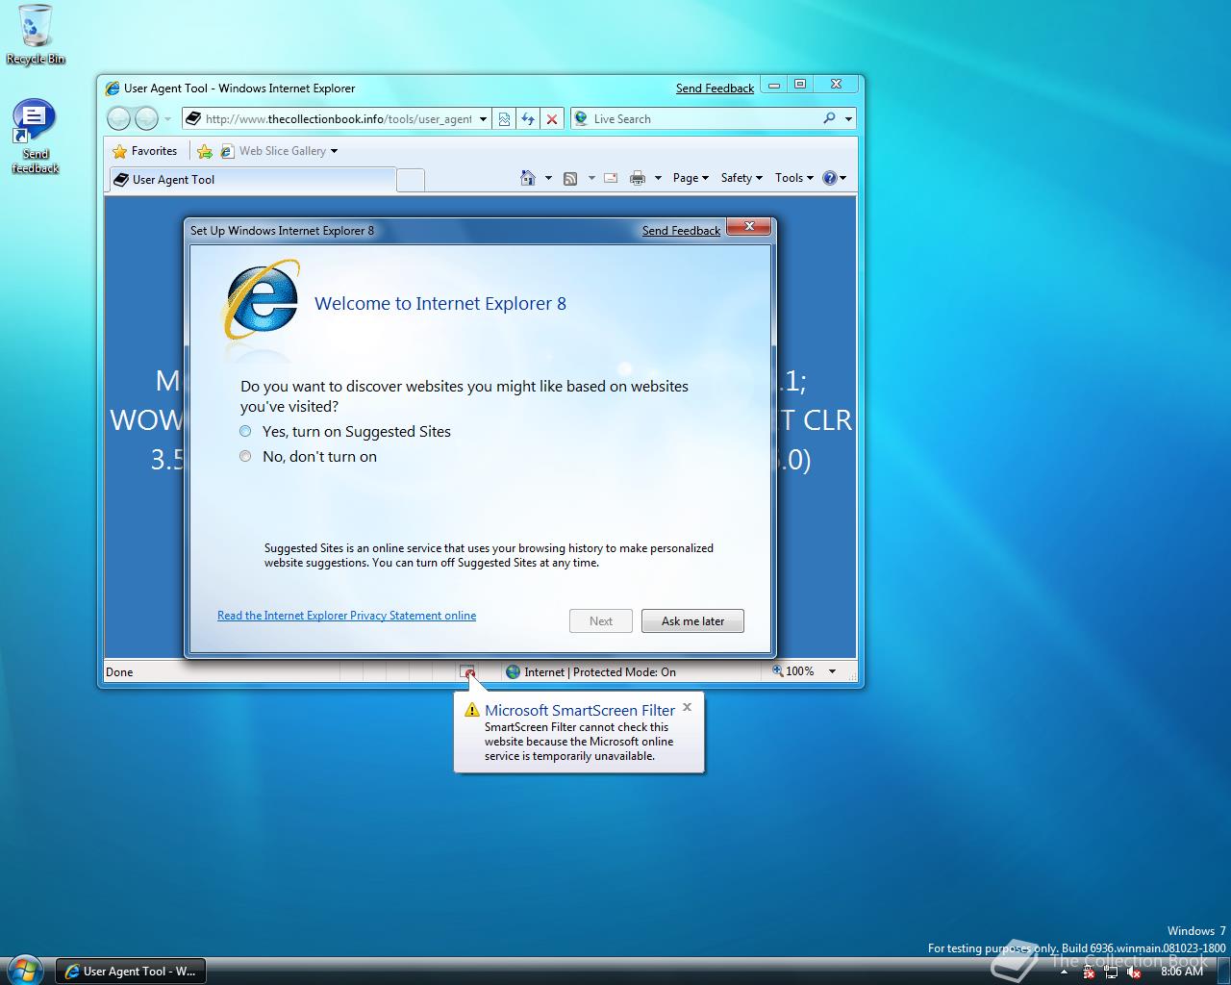Click the SmartScreen balloon warning icon

(x=471, y=711)
